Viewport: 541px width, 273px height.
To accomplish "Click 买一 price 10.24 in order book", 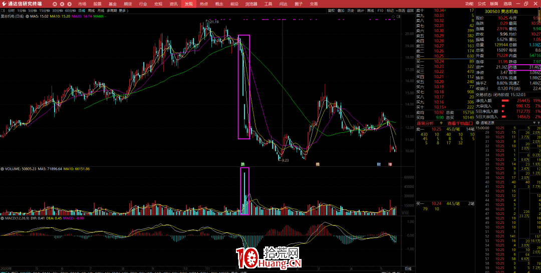I will [439, 62].
